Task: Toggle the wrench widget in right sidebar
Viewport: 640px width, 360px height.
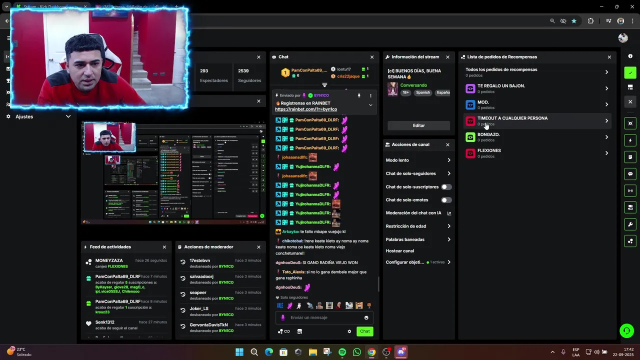Action: [x=630, y=224]
